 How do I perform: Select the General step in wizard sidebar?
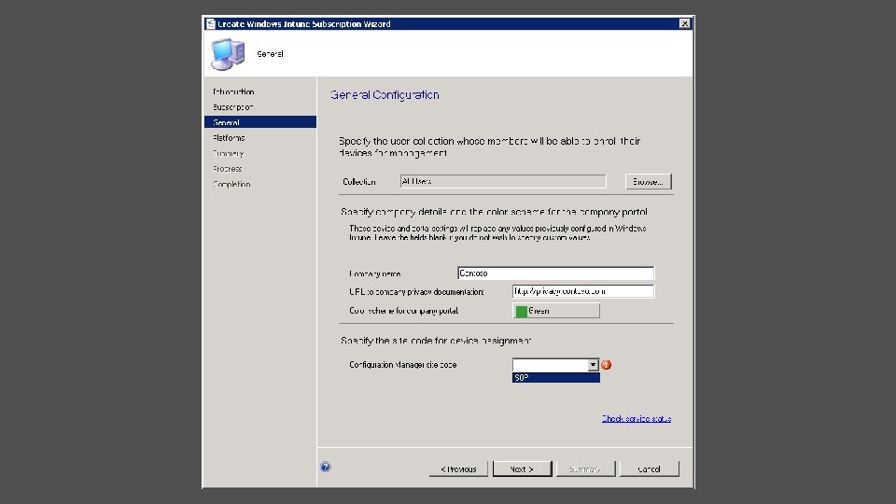tap(260, 122)
